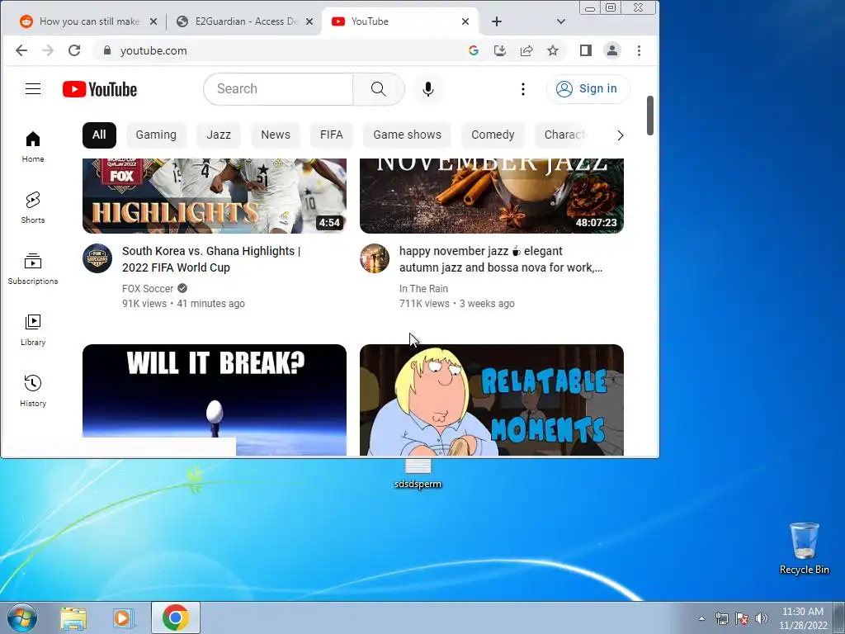Play the FOX Highlights thumbnail
The image size is (845, 634).
pyautogui.click(x=215, y=196)
